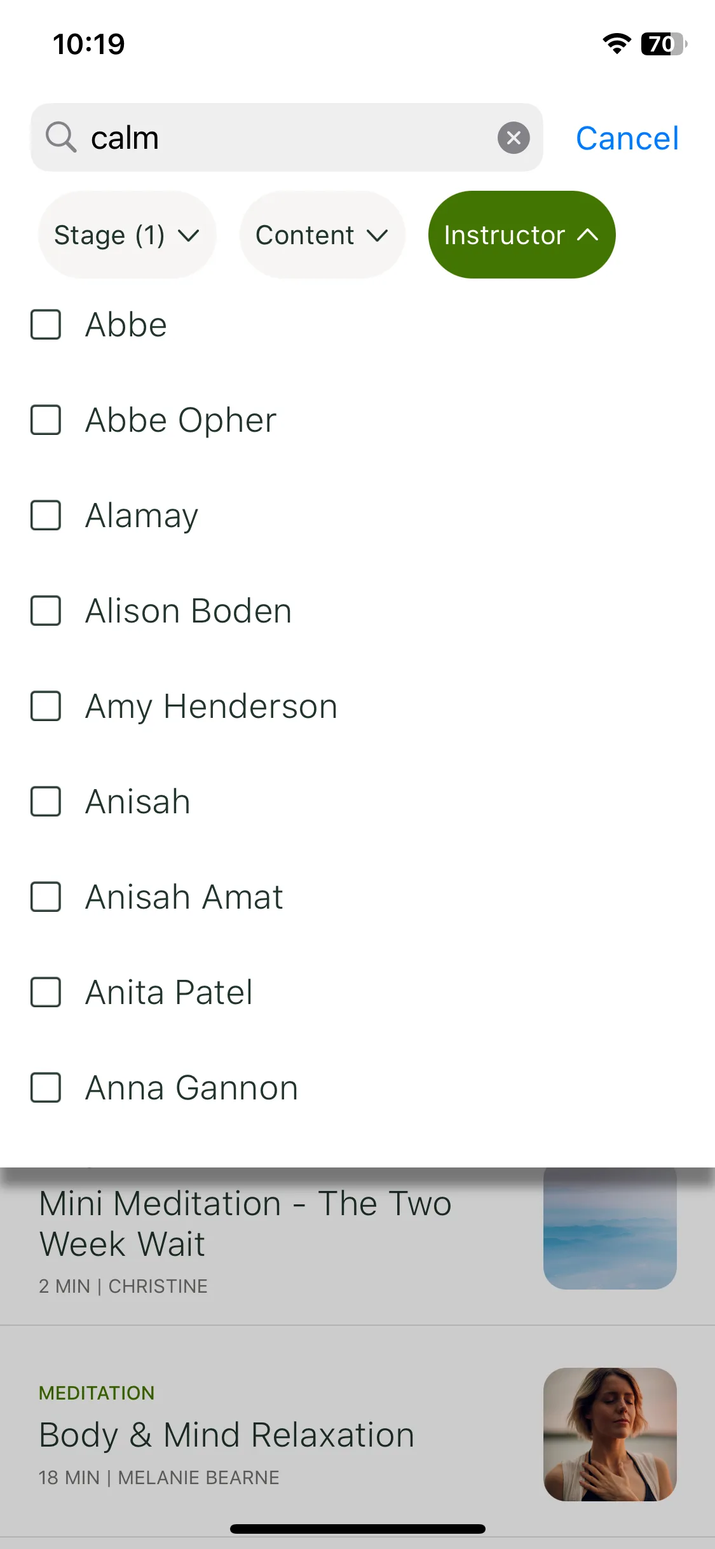This screenshot has height=1549, width=715.
Task: Clear the search text with the X icon
Action: [x=514, y=137]
